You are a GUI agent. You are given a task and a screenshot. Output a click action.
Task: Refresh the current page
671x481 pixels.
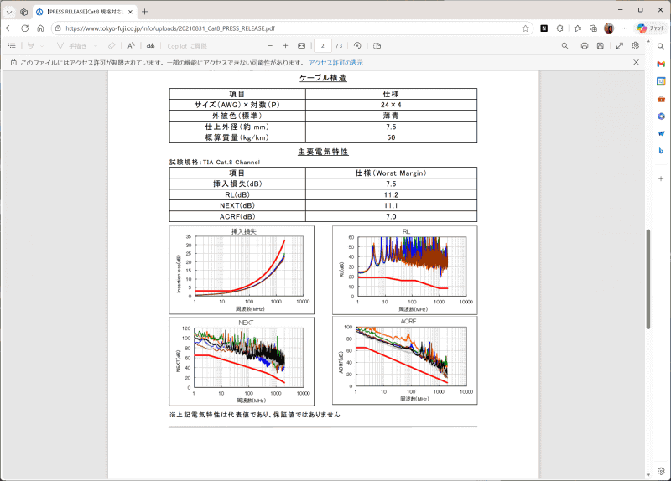tap(25, 28)
